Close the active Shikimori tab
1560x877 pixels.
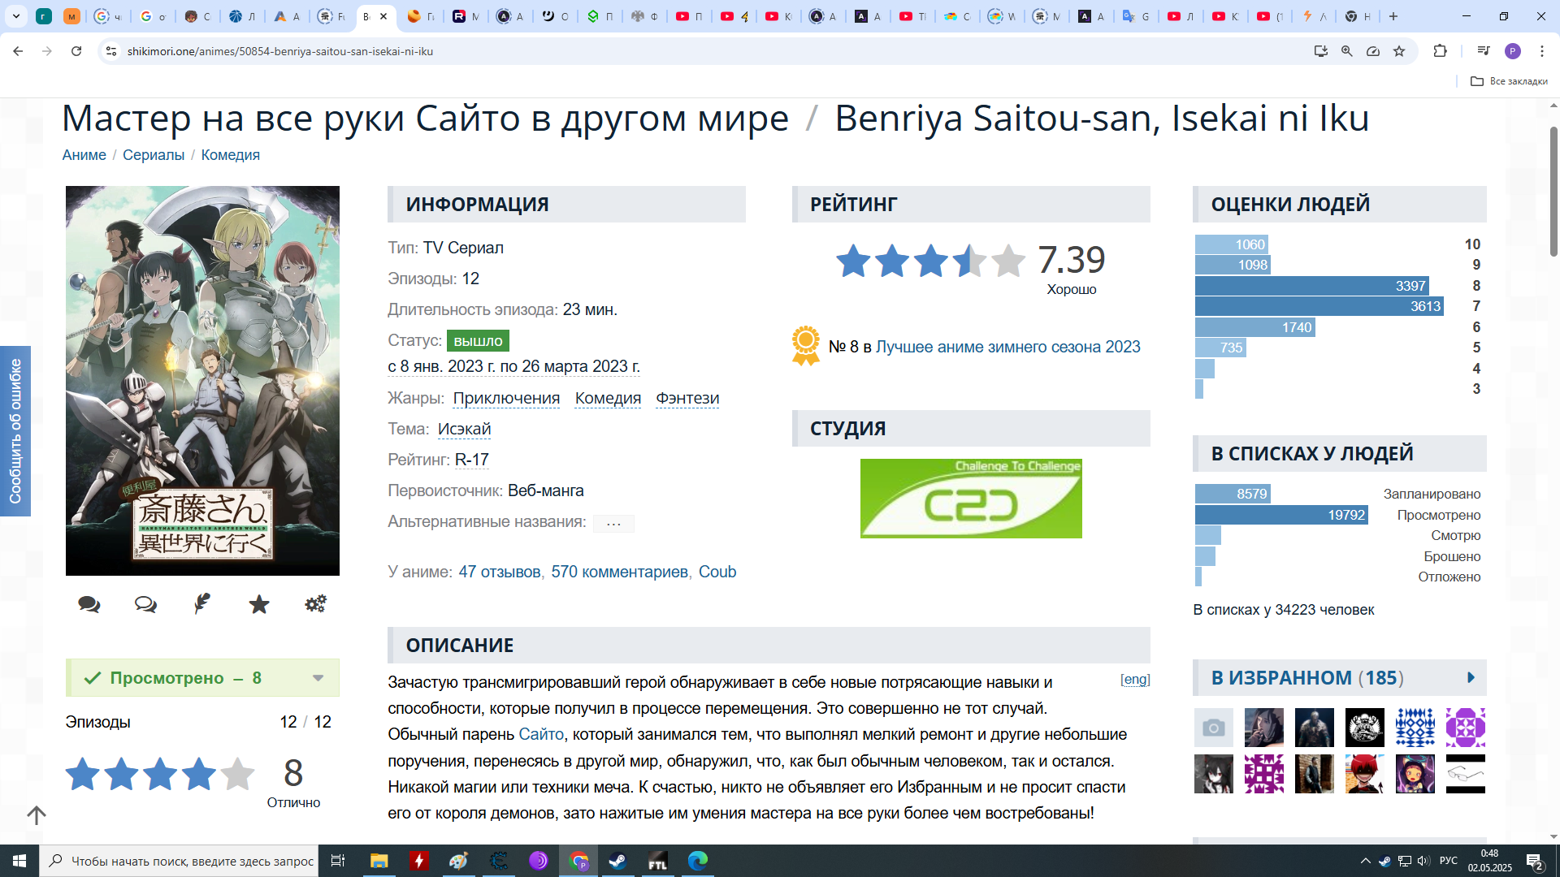[x=383, y=16]
